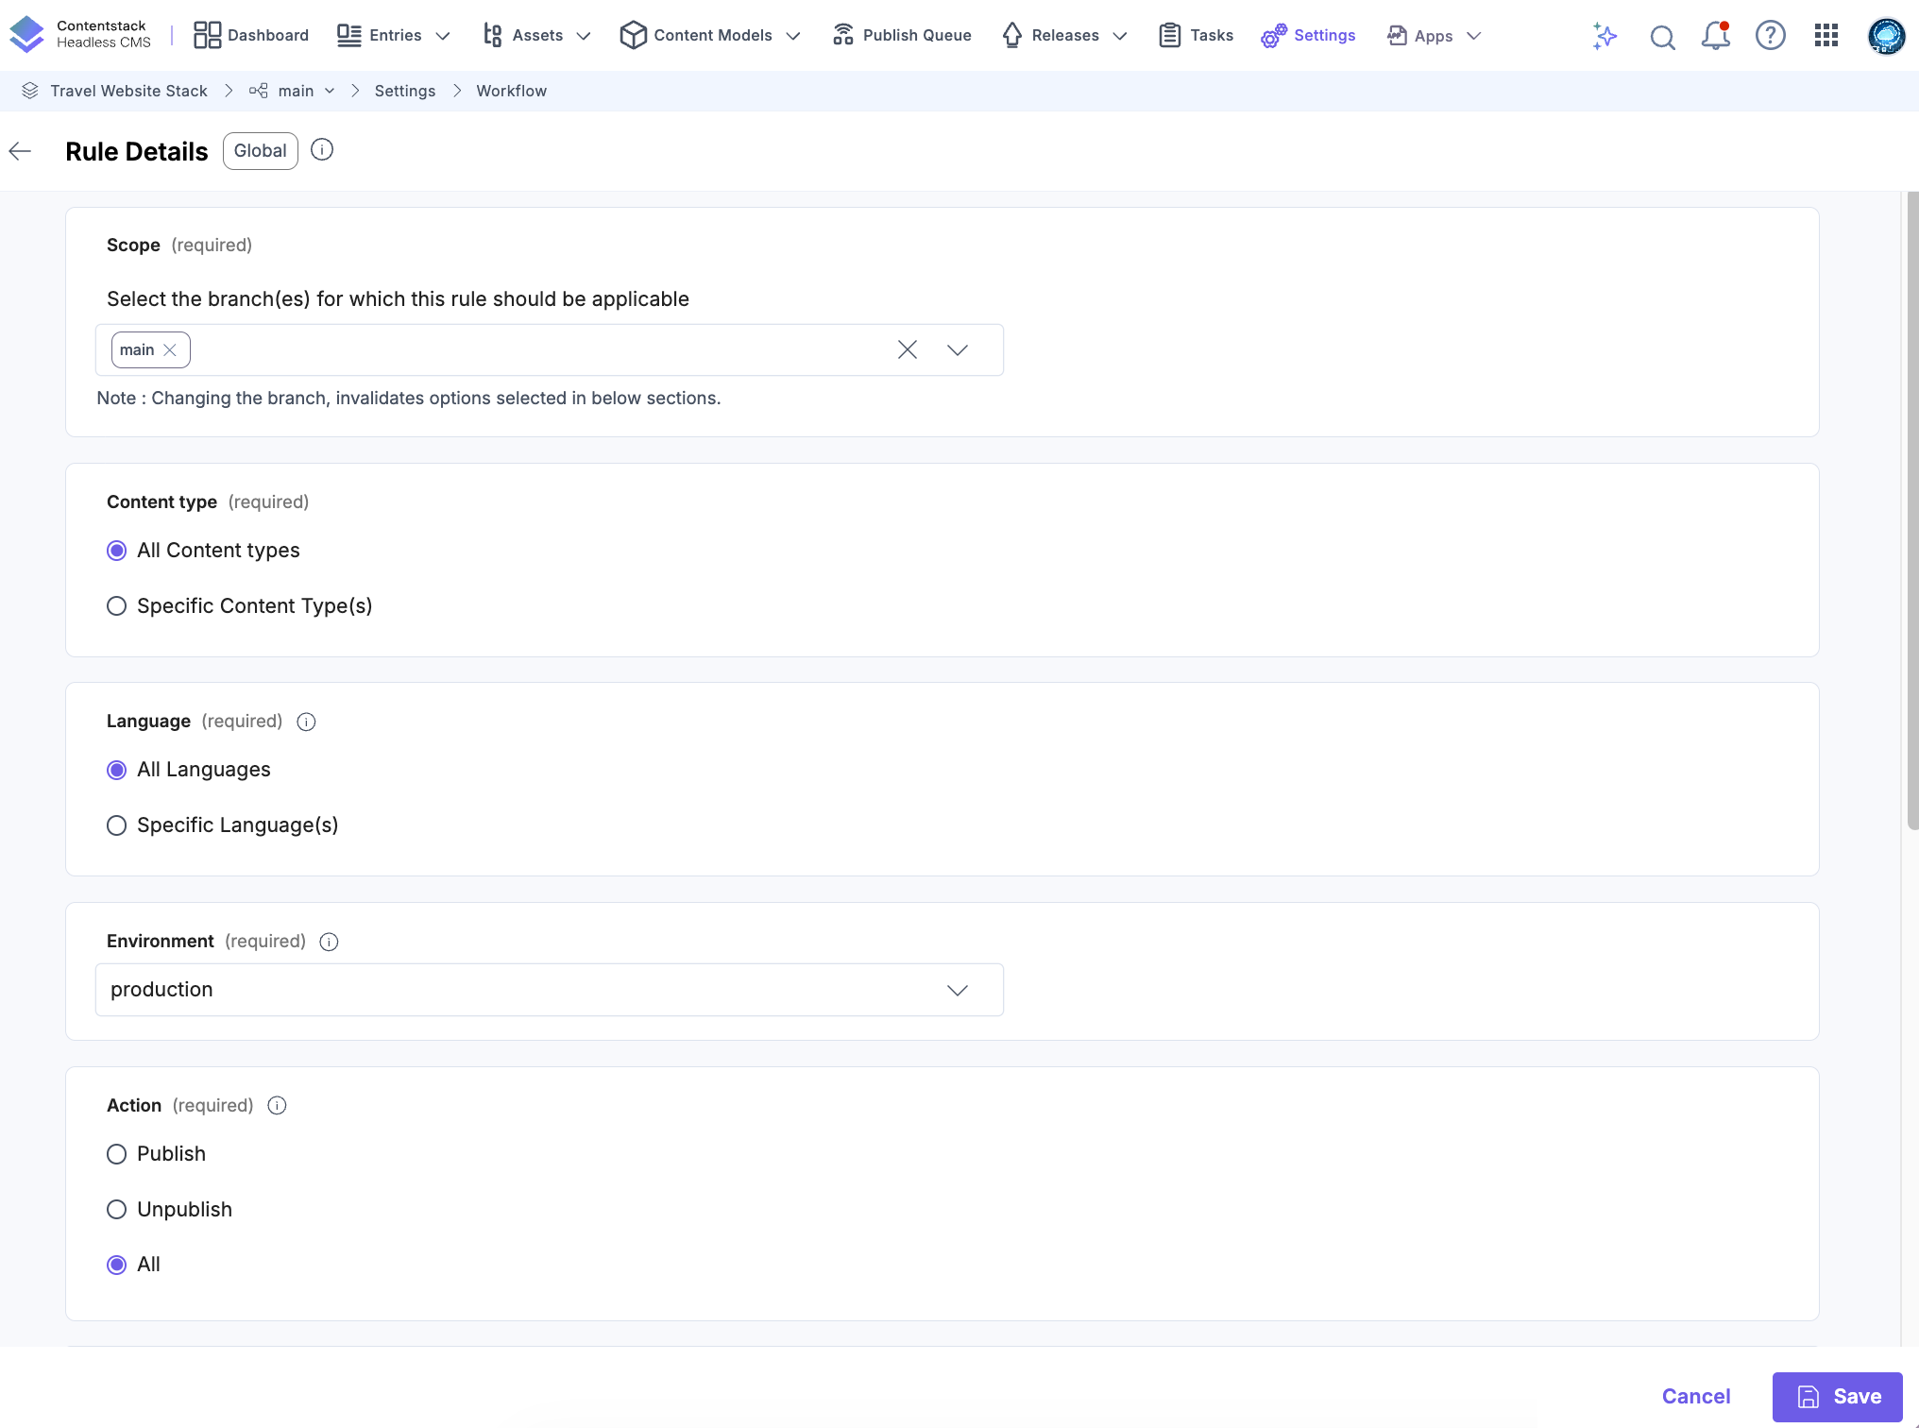Open Travel Website Stack breadcrumb link

[128, 91]
